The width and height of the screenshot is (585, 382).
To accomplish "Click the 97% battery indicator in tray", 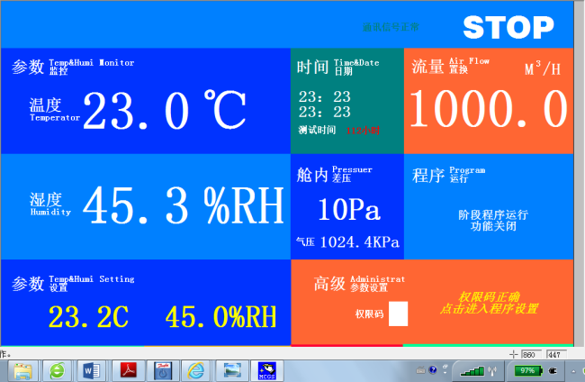I will click(x=527, y=370).
